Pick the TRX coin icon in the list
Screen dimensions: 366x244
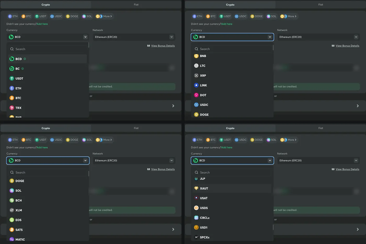12,108
